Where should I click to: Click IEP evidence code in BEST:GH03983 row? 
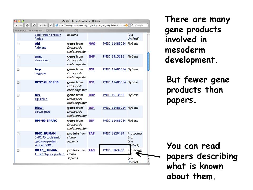pyautogui.click(x=91, y=82)
